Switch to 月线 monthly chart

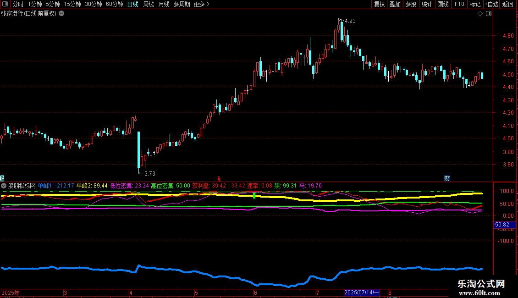point(164,4)
